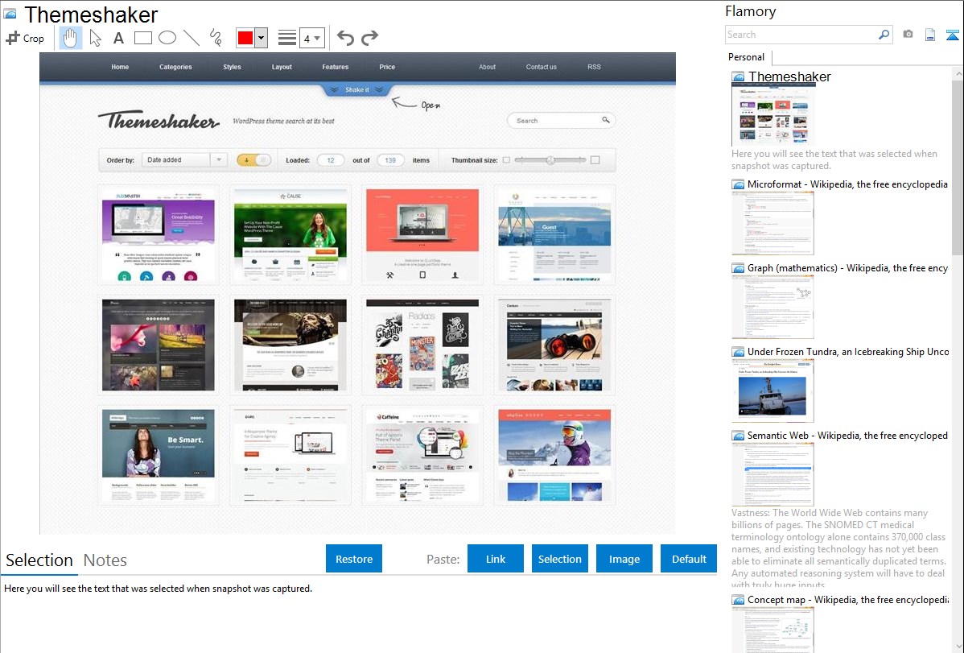The width and height of the screenshot is (964, 653).
Task: Activate the hand pan tool
Action: click(x=71, y=38)
